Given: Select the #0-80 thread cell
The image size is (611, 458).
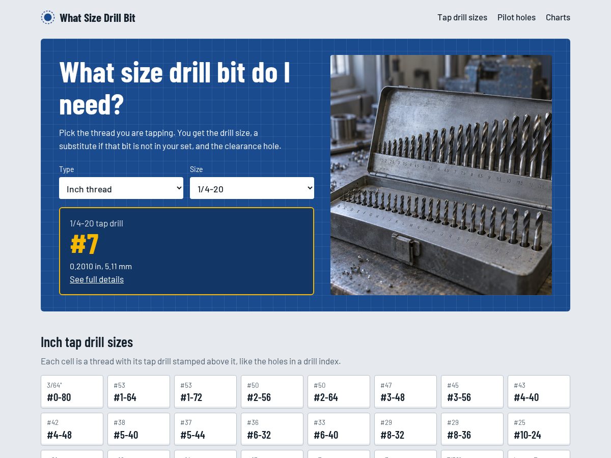Looking at the screenshot, I should coord(72,392).
